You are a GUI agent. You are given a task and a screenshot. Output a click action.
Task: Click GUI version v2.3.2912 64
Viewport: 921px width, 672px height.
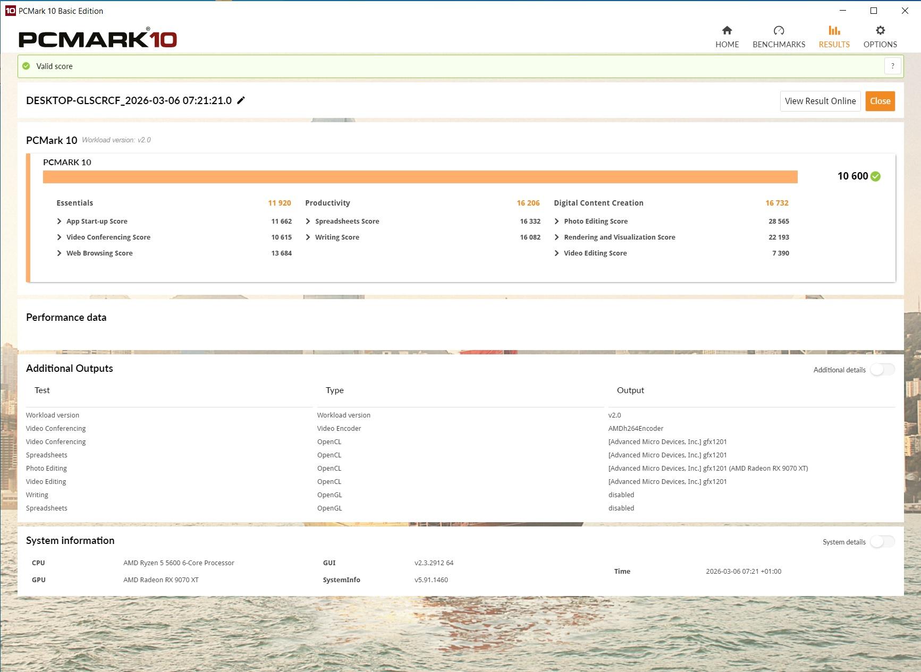[434, 563]
